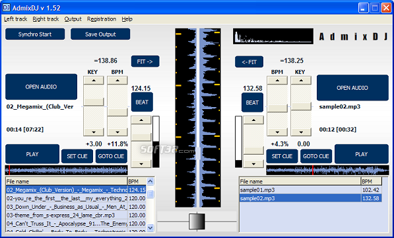Select 02-you_re_the_first track in left list
The width and height of the screenshot is (394, 238).
pyautogui.click(x=76, y=198)
